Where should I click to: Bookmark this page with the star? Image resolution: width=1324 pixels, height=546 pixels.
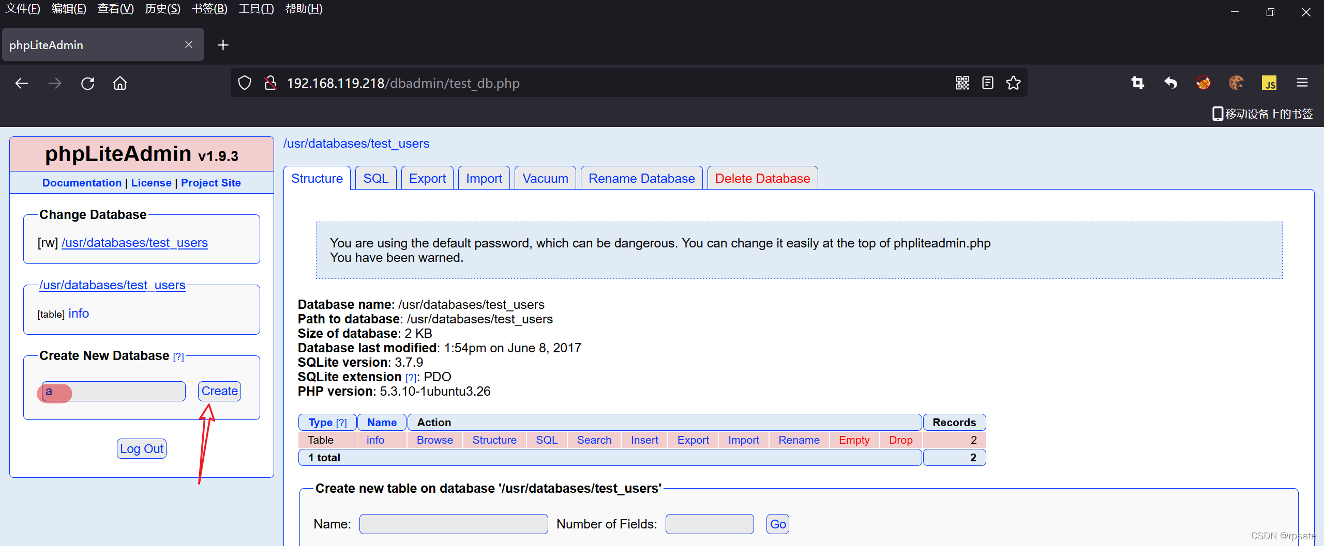(1014, 83)
